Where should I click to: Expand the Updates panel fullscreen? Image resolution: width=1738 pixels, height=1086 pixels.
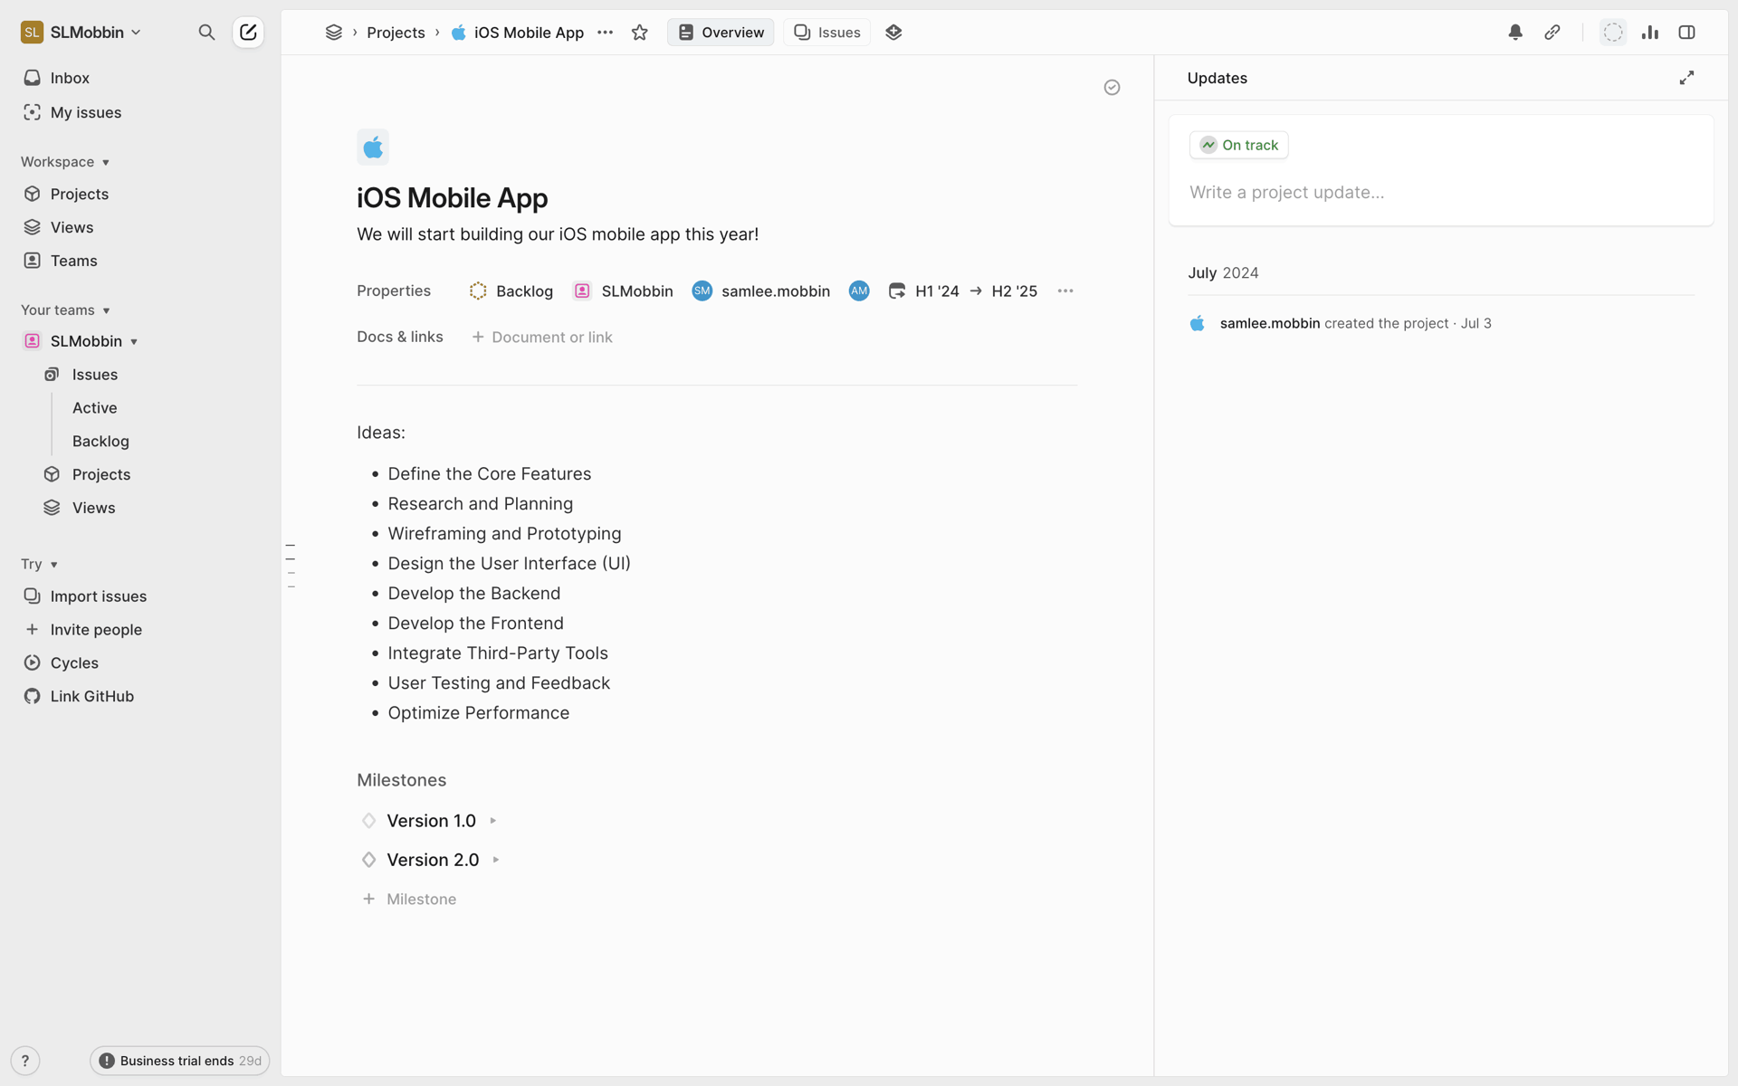1686,78
